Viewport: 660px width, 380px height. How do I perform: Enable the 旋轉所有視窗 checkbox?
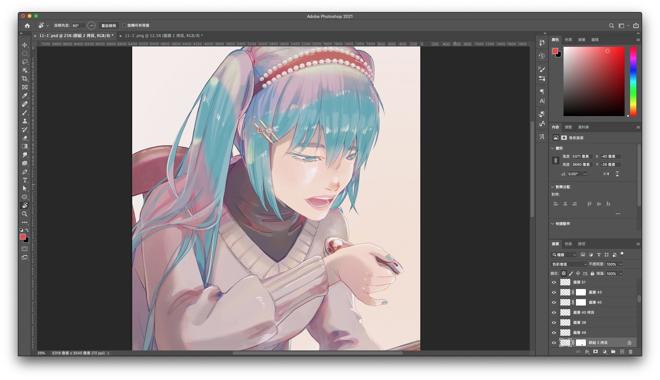pos(124,25)
